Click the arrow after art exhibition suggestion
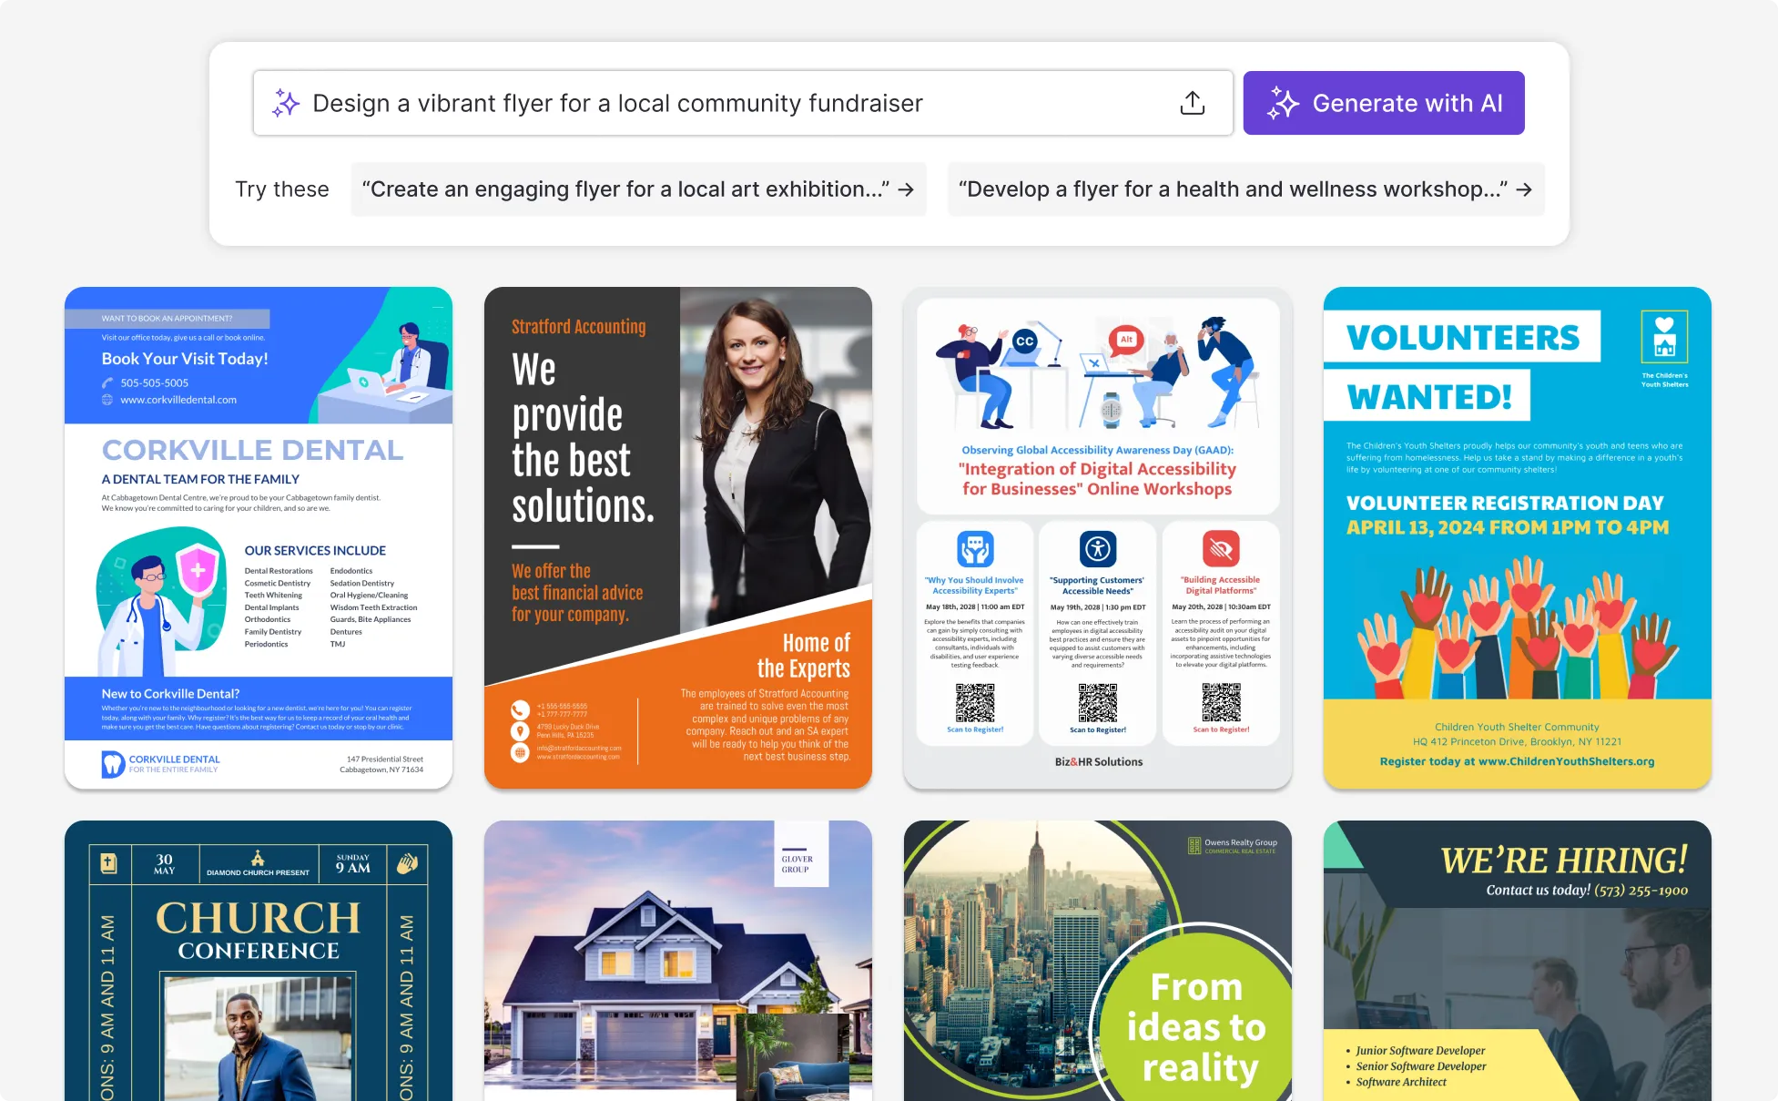The height and width of the screenshot is (1101, 1778). pyautogui.click(x=906, y=189)
